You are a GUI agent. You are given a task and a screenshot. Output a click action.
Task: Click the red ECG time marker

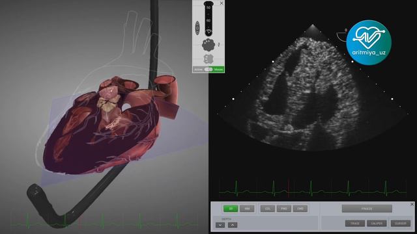click(x=288, y=188)
